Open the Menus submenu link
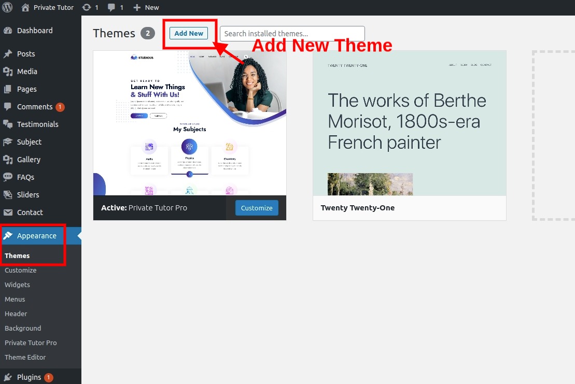Image resolution: width=575 pixels, height=384 pixels. 15,300
